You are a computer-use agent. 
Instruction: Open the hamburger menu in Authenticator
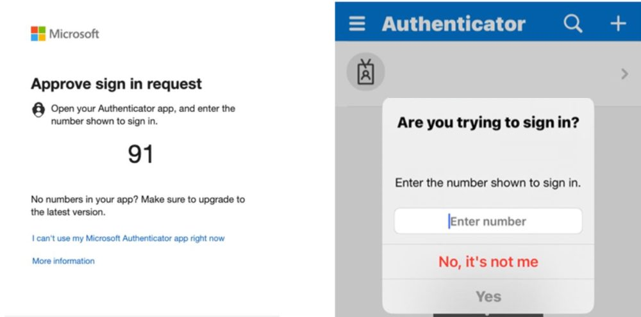[357, 24]
